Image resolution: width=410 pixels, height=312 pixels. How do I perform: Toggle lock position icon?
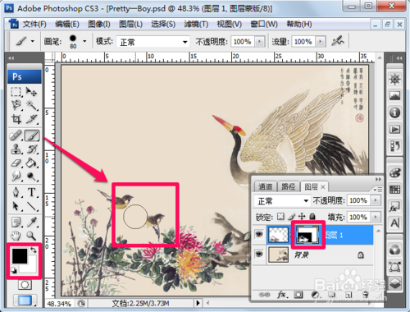[x=302, y=217]
